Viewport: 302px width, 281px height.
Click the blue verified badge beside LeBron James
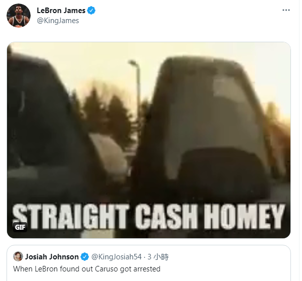click(x=91, y=11)
